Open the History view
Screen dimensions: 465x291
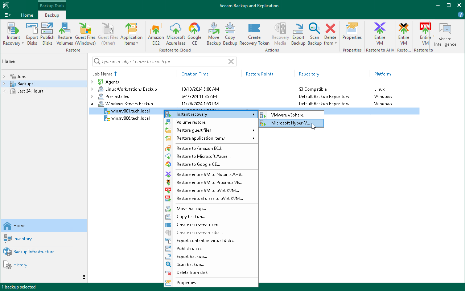20,265
